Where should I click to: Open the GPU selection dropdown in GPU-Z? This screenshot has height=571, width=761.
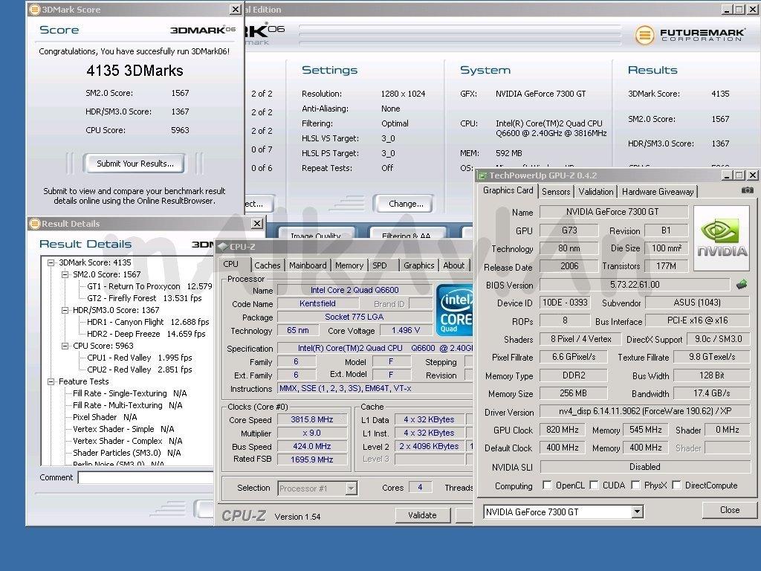(637, 512)
